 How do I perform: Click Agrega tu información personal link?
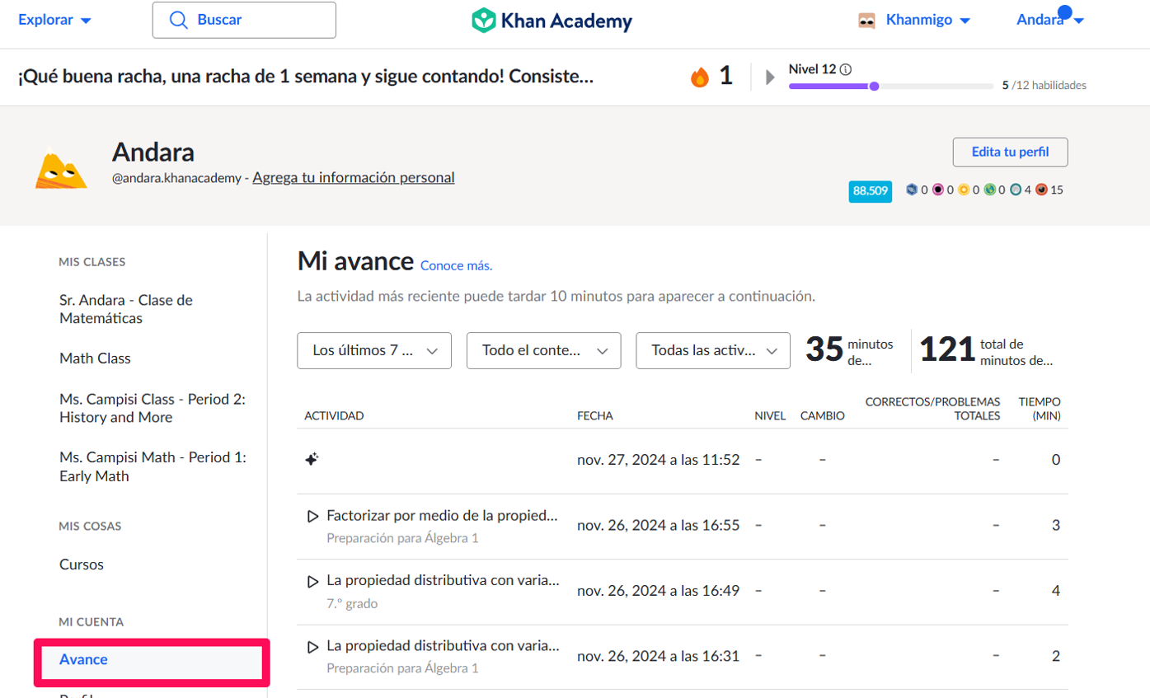pos(354,177)
